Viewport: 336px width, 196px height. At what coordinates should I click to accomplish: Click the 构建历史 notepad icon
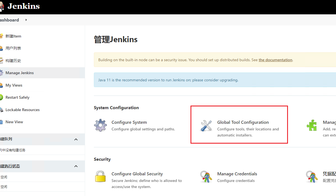click(1, 61)
